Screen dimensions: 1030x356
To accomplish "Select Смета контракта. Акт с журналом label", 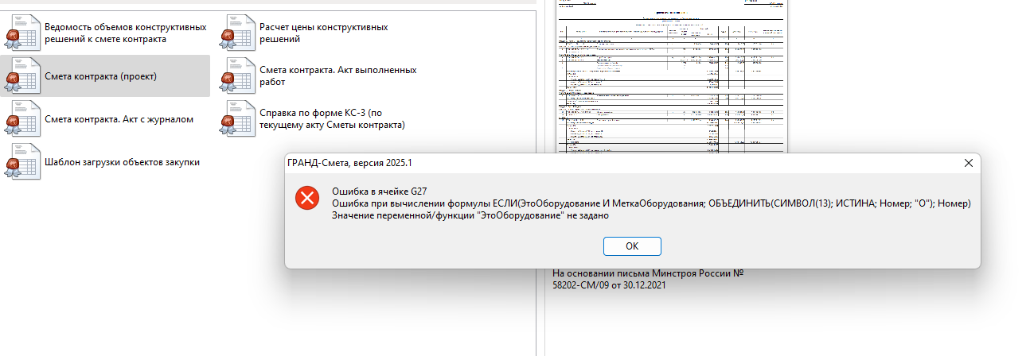I will [x=119, y=119].
